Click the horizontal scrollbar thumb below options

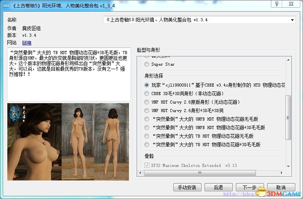(200, 173)
